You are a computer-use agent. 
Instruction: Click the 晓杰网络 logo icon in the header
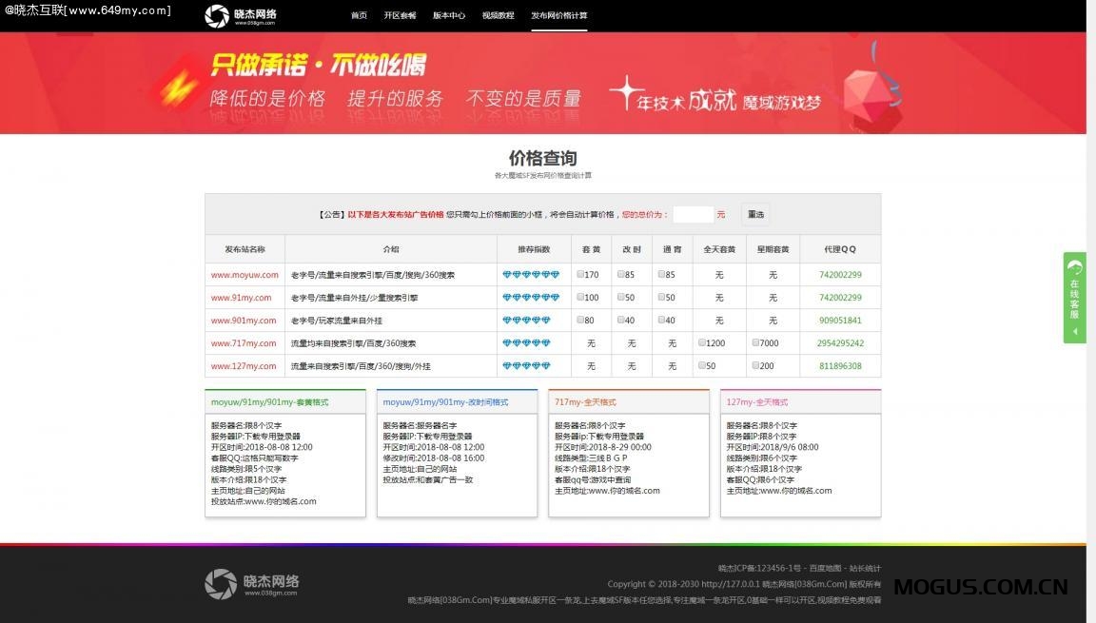(217, 15)
